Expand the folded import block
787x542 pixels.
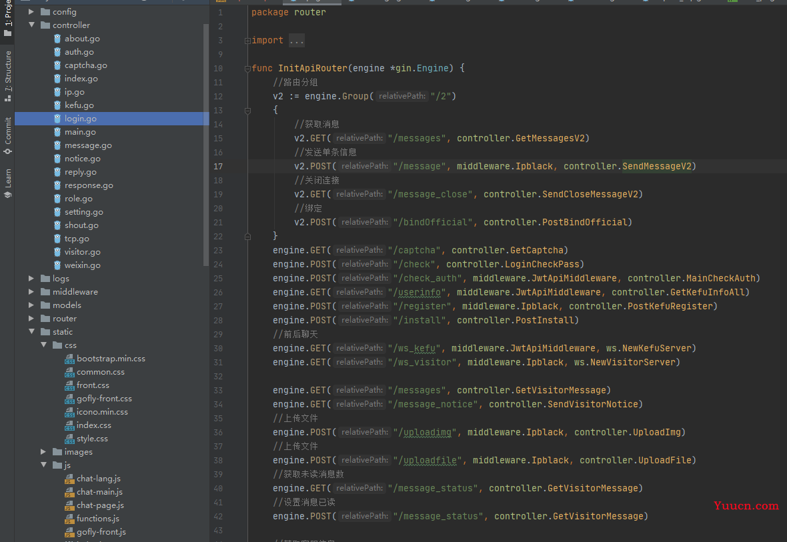tap(247, 41)
